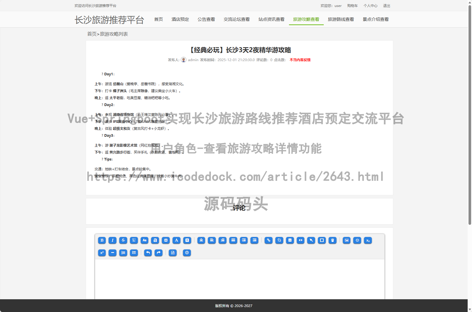The height and width of the screenshot is (312, 472).
Task: Open the 交流论坛查看 menu item
Action: (237, 19)
